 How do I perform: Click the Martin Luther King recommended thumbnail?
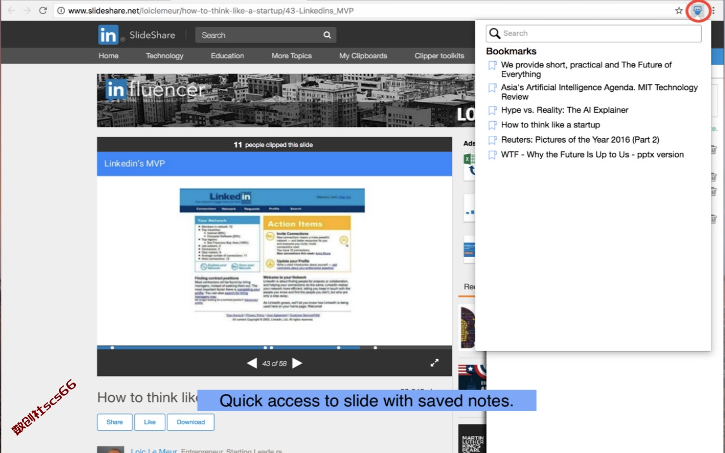472,439
